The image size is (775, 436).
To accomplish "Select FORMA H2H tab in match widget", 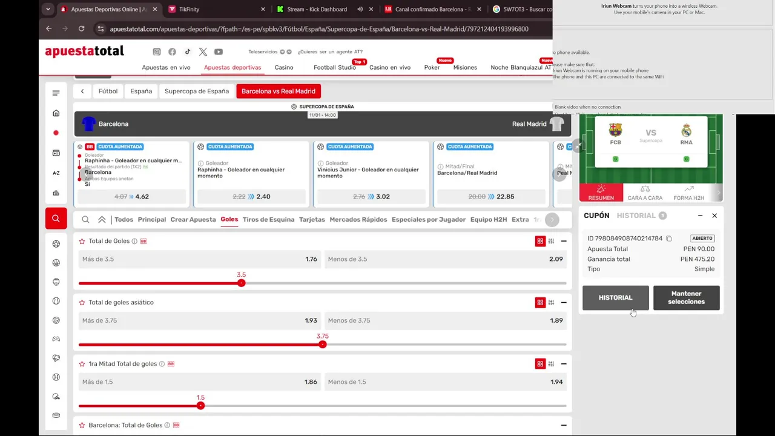I will coord(689,193).
